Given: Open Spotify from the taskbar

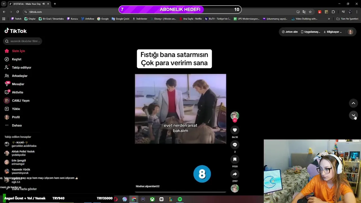Looking at the screenshot, I should [180, 199].
